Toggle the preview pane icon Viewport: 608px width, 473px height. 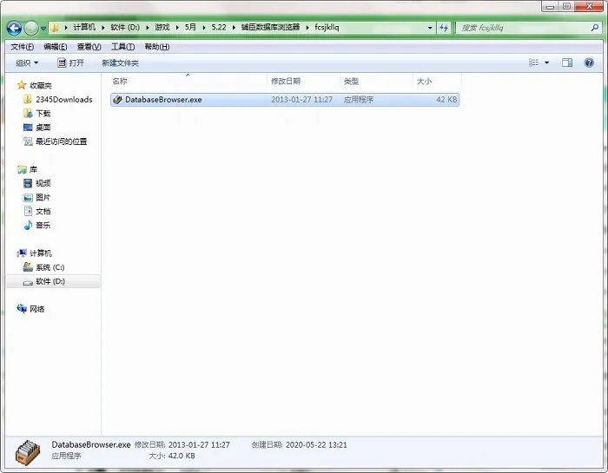(x=567, y=62)
